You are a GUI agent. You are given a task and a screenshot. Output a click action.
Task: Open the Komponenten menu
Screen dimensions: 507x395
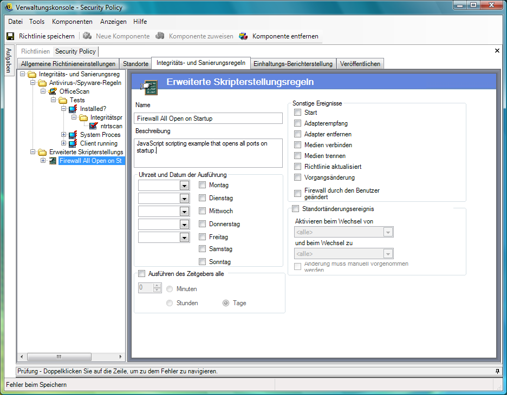72,22
